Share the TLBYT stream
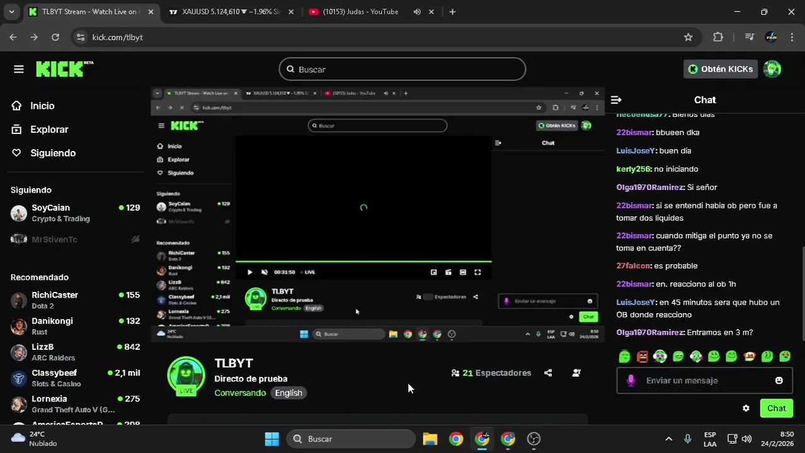This screenshot has height=453, width=805. [548, 373]
